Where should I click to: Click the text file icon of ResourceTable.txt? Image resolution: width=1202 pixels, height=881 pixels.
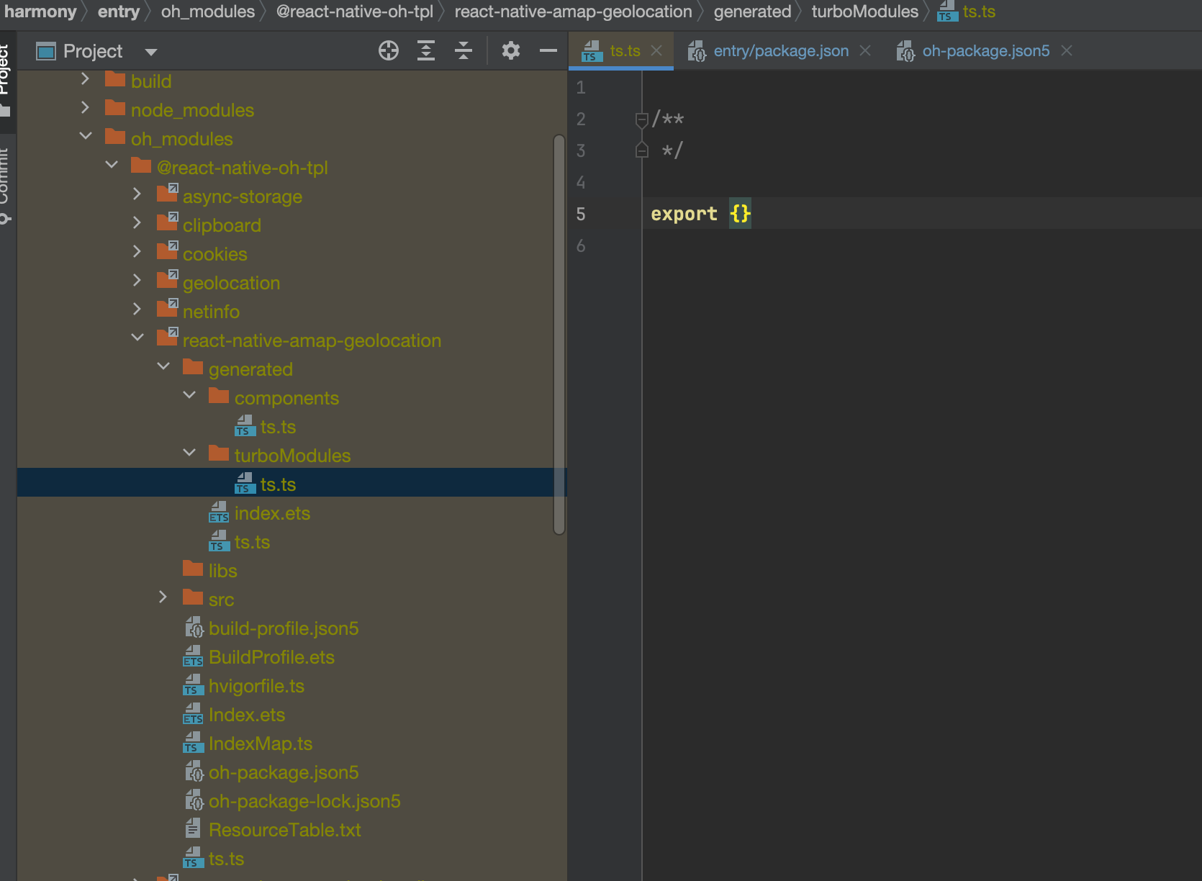click(193, 828)
